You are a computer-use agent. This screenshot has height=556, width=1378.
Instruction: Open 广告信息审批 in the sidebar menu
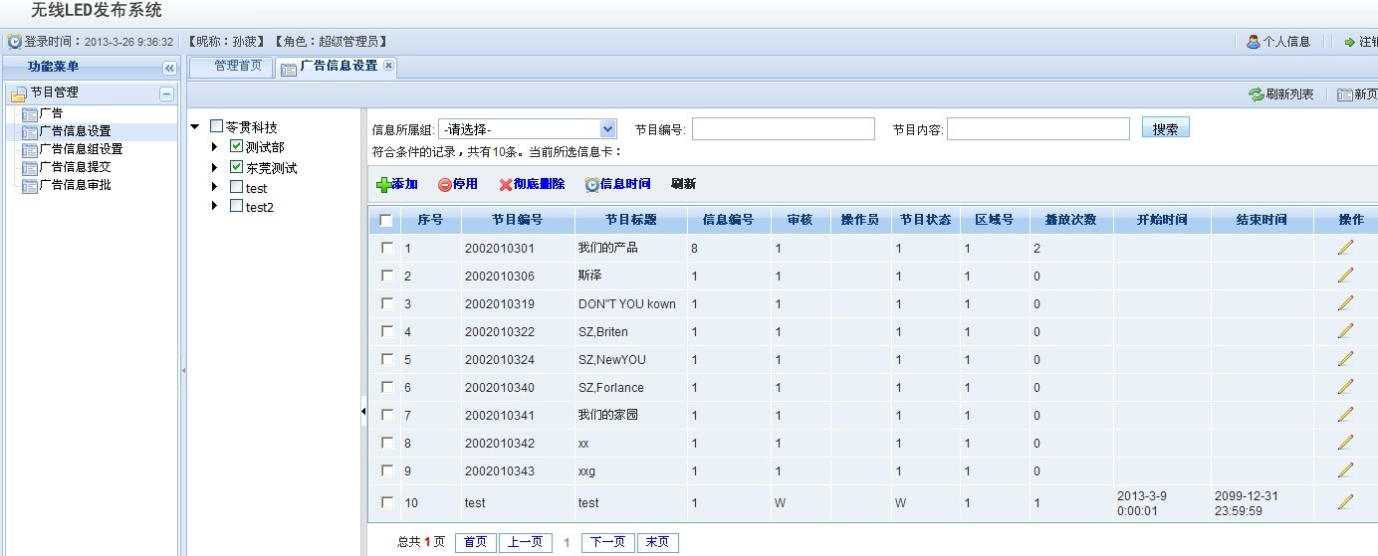[x=75, y=185]
